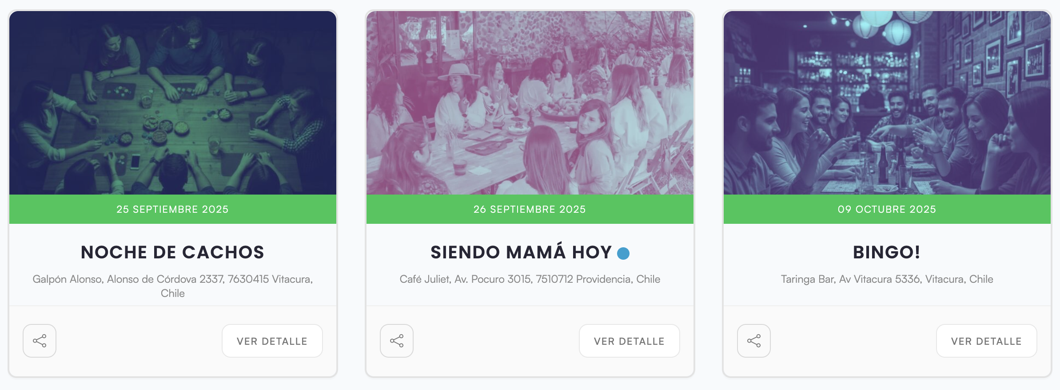The height and width of the screenshot is (390, 1060).
Task: Open Ver Detalle for Noche de Cachos
Action: click(x=272, y=341)
